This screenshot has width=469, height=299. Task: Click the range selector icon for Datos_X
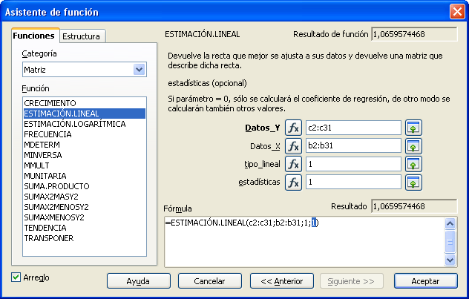pyautogui.click(x=413, y=146)
